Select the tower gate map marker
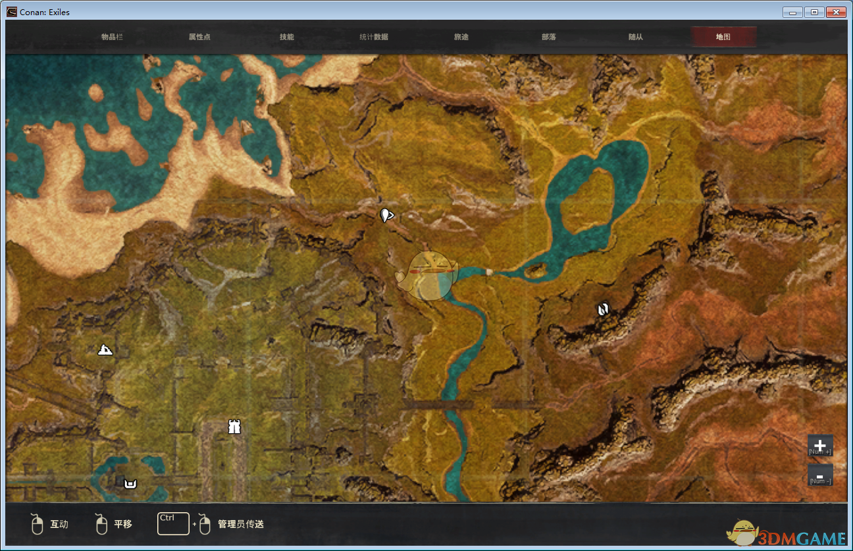The width and height of the screenshot is (853, 551). click(x=233, y=427)
